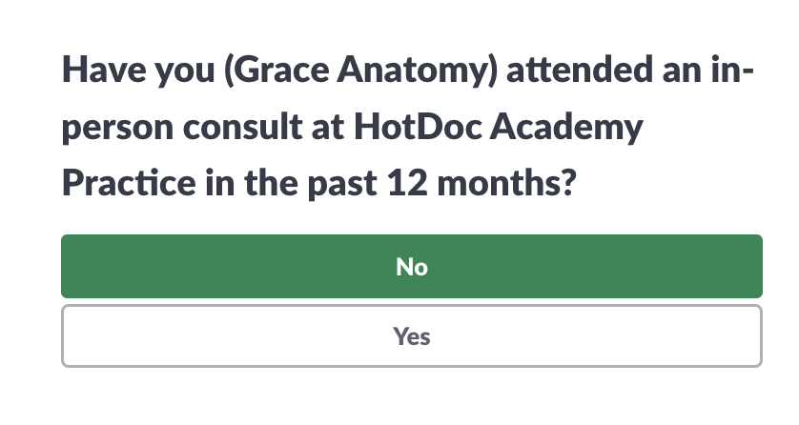
Task: Select No for attended consult
Action: tap(412, 267)
